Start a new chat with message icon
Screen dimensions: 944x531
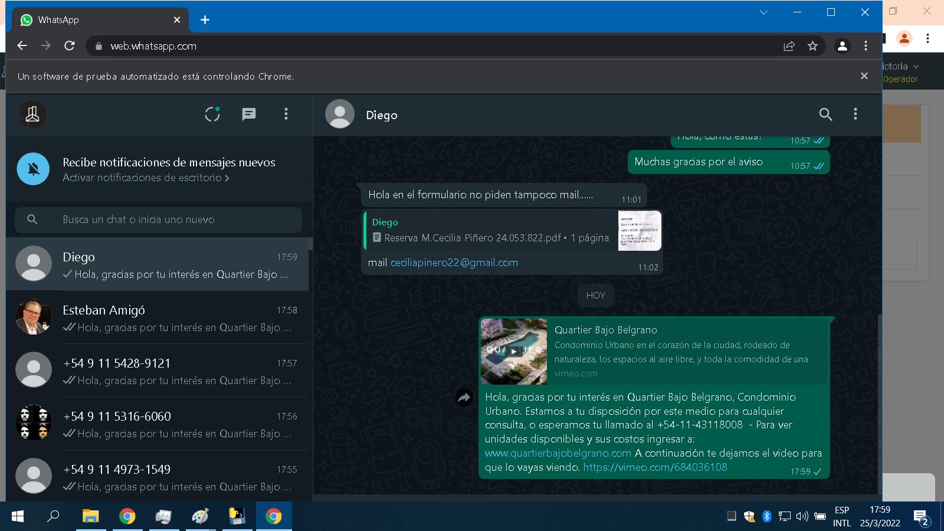249,114
